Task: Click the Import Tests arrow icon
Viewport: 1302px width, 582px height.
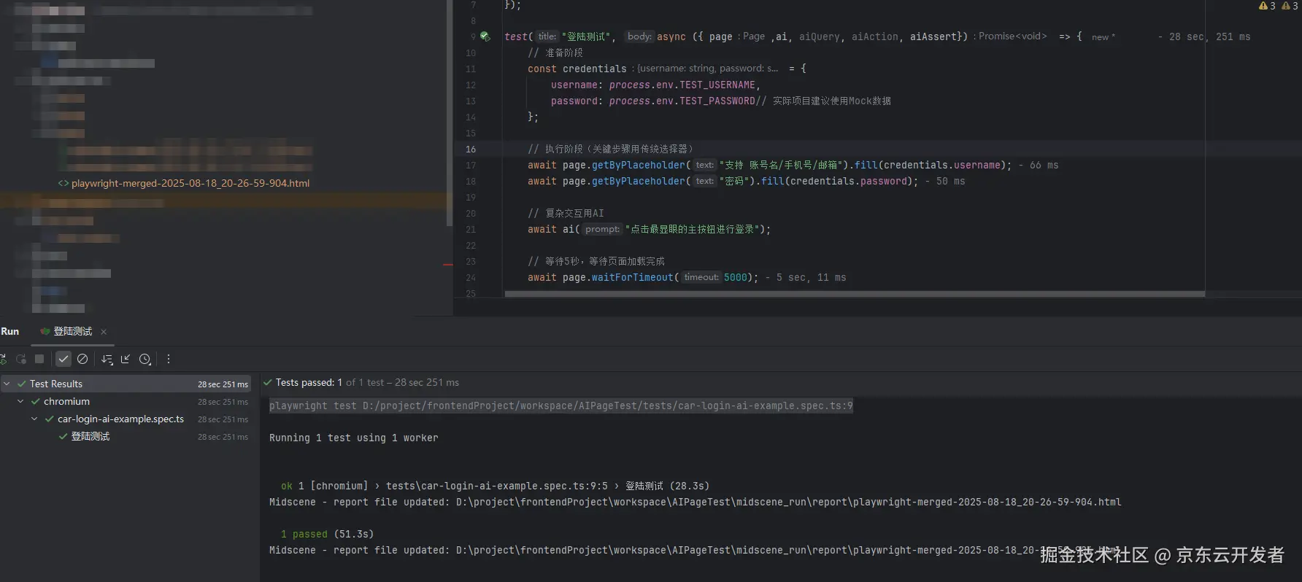Action: click(126, 359)
